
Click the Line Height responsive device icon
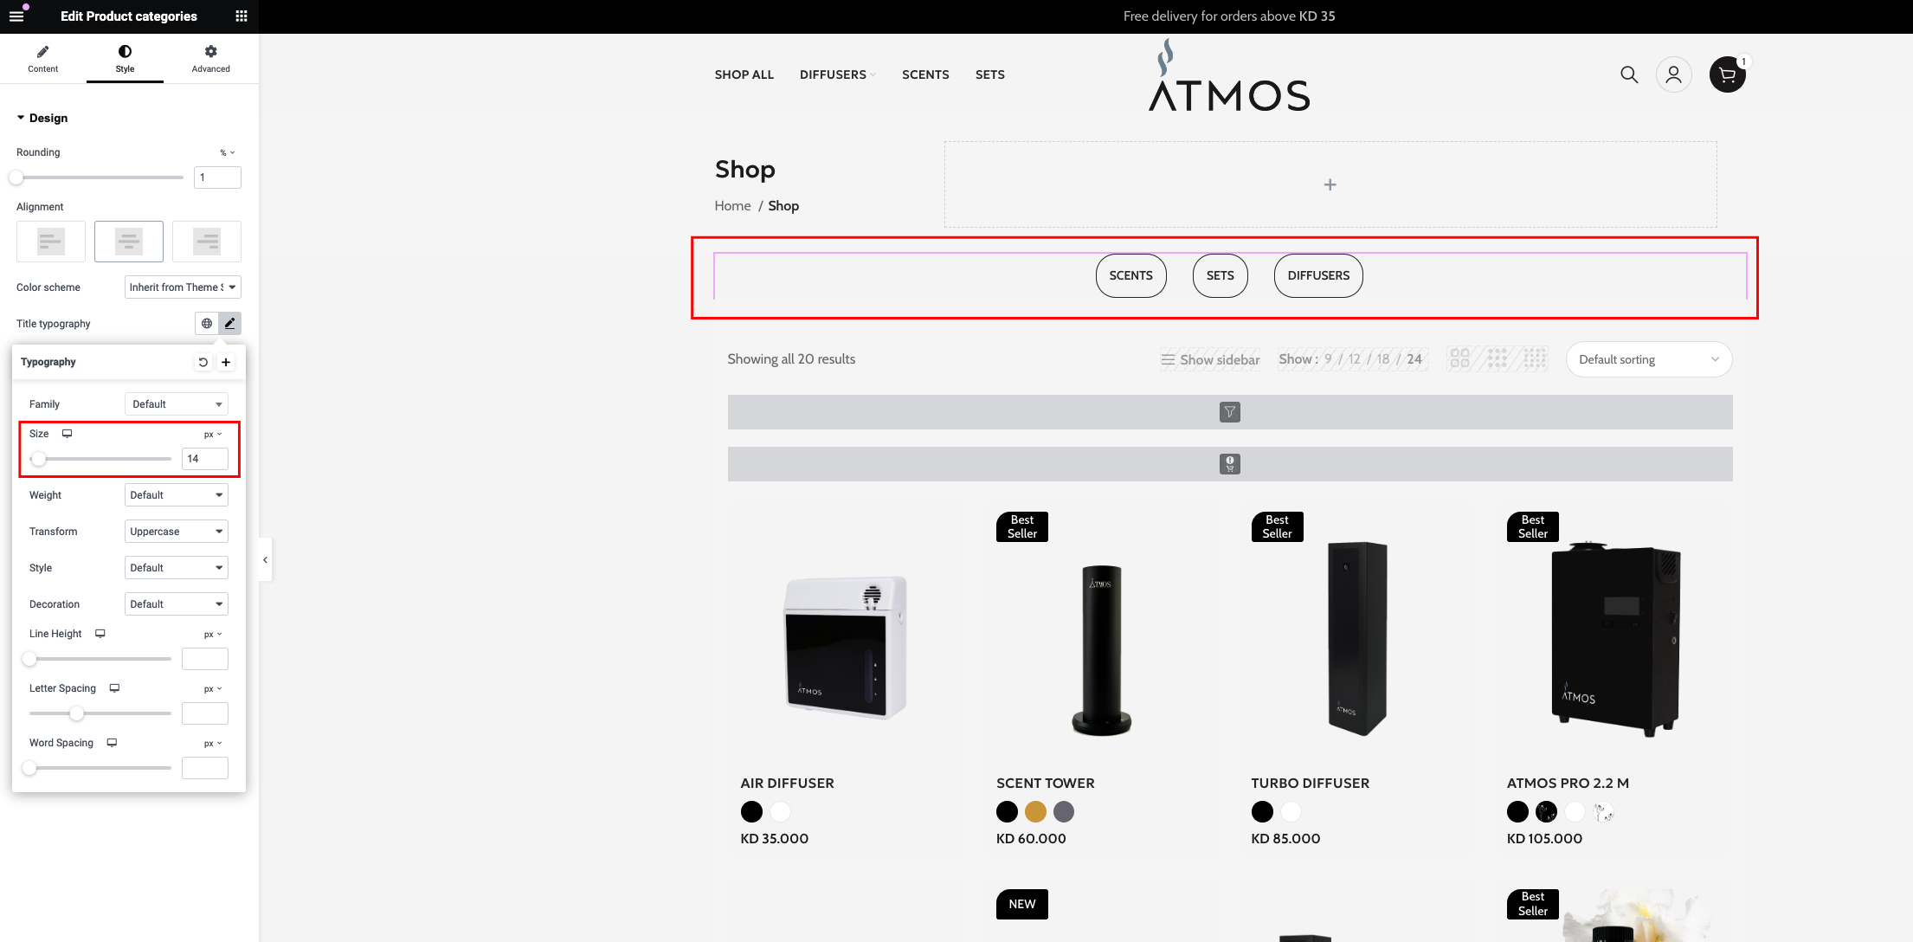pyautogui.click(x=100, y=634)
